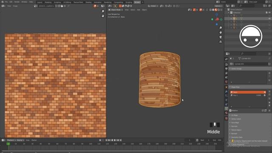Click the play animation button in timeline
Viewport: 272px width, 153px height.
115,140
